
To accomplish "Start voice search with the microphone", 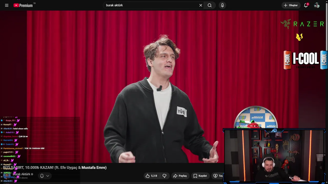I will (222, 5).
